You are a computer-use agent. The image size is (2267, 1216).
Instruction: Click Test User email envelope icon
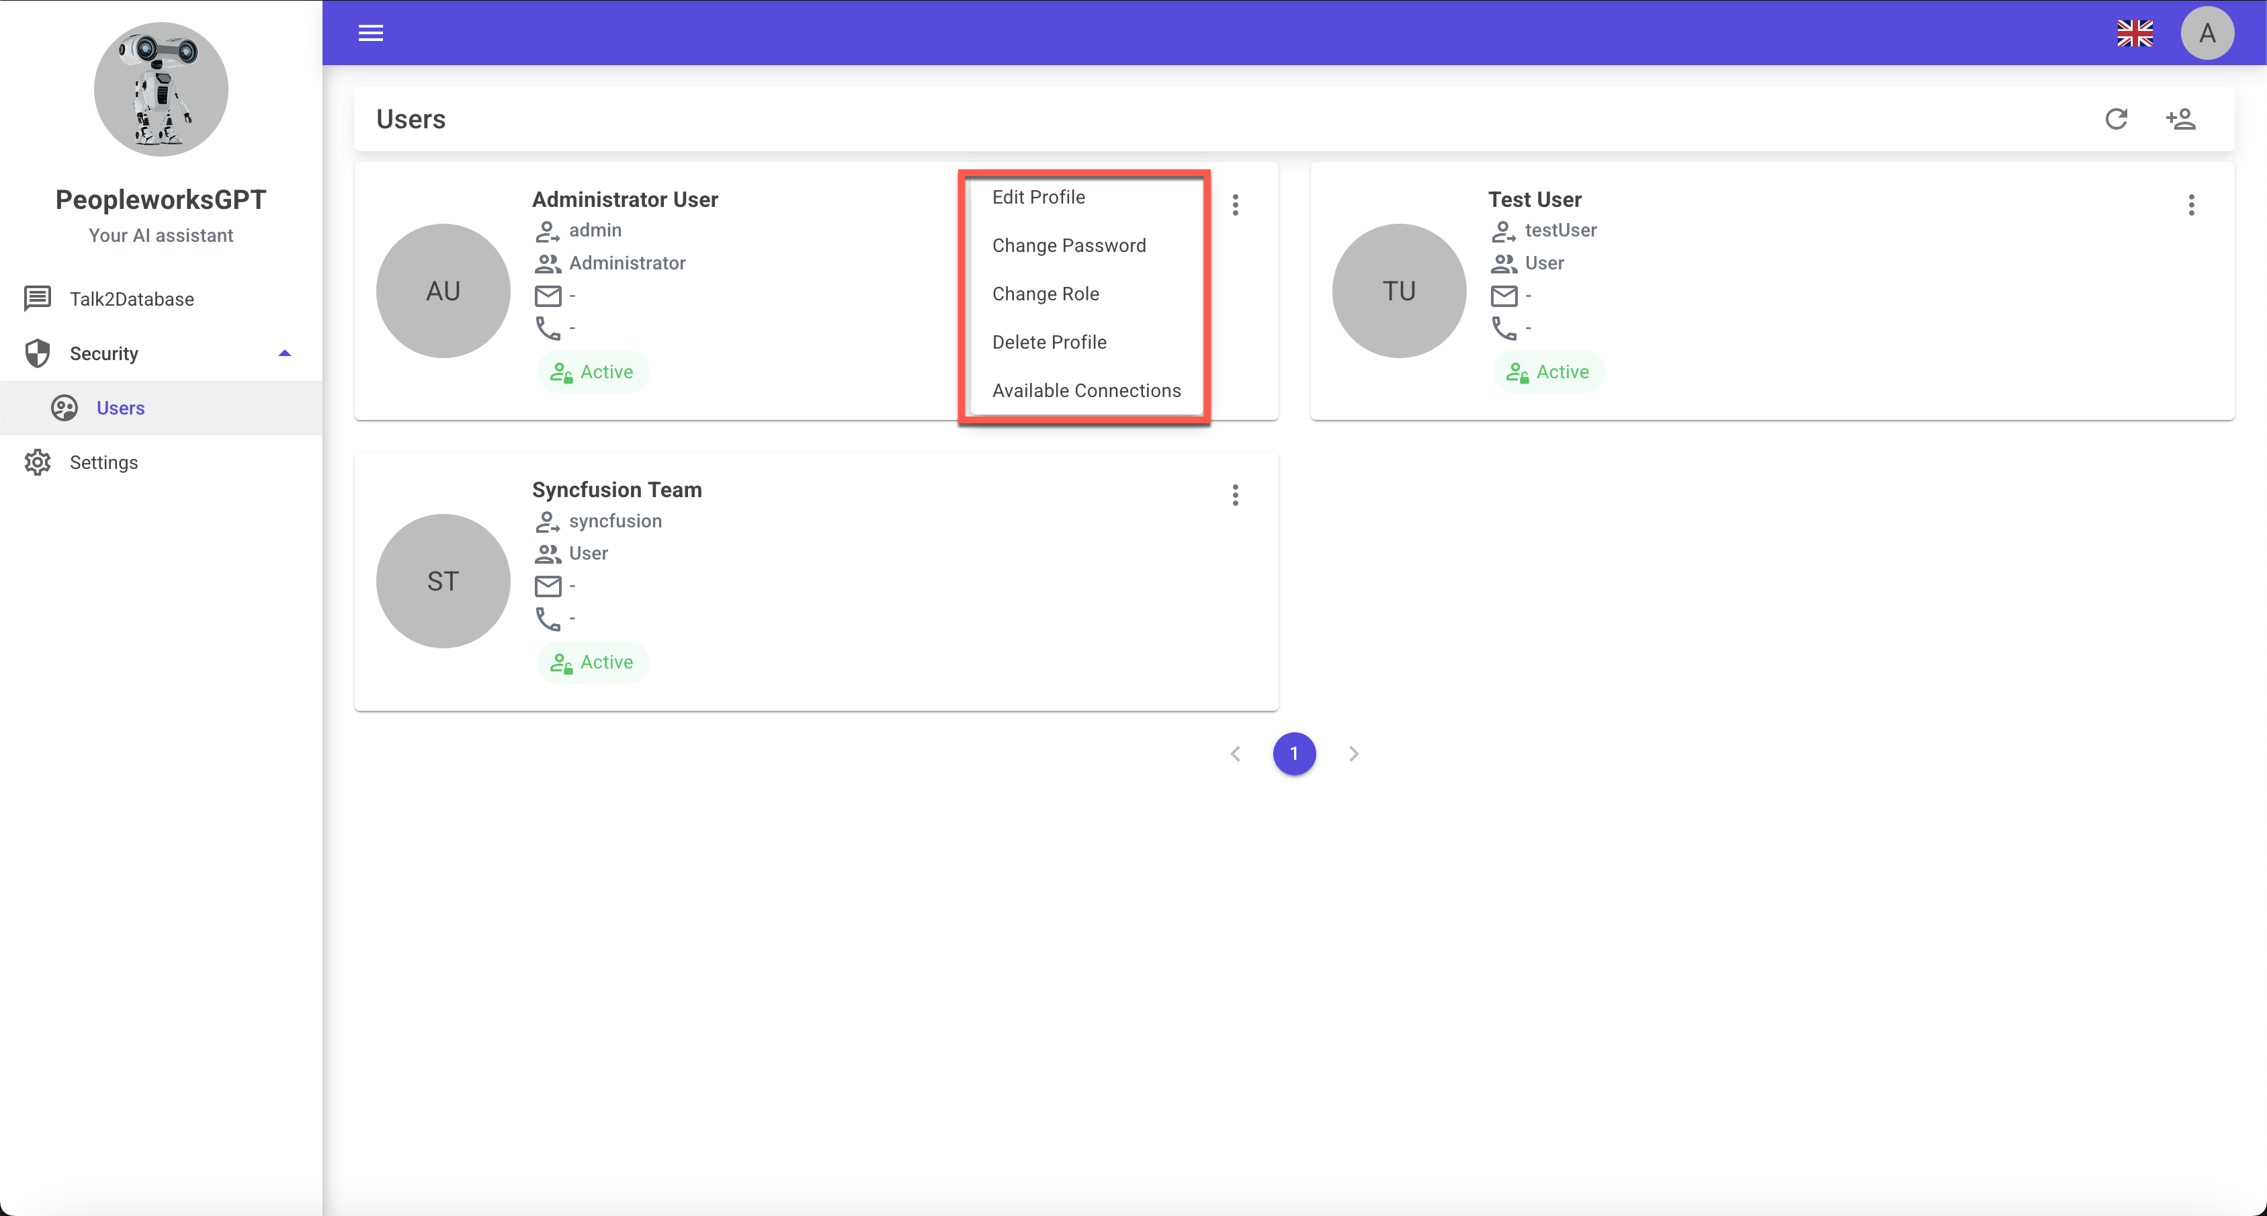pyautogui.click(x=1504, y=296)
